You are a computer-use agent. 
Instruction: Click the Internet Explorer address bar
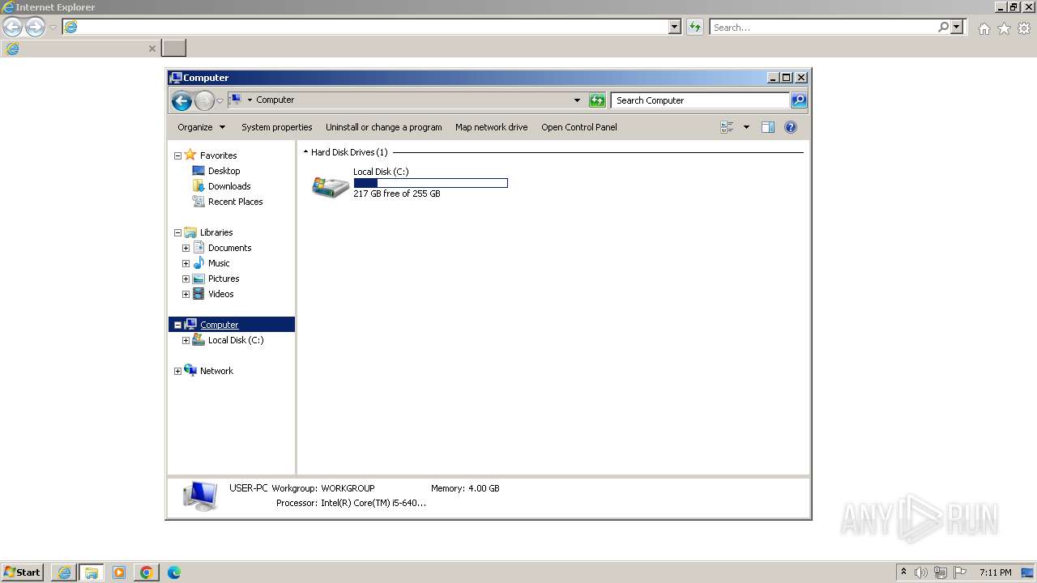pos(365,27)
